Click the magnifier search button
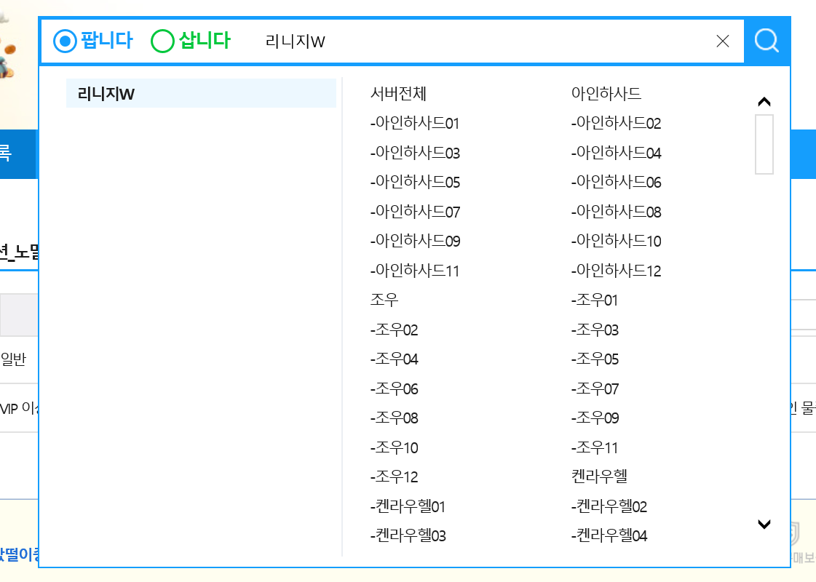The width and height of the screenshot is (816, 582). point(767,41)
